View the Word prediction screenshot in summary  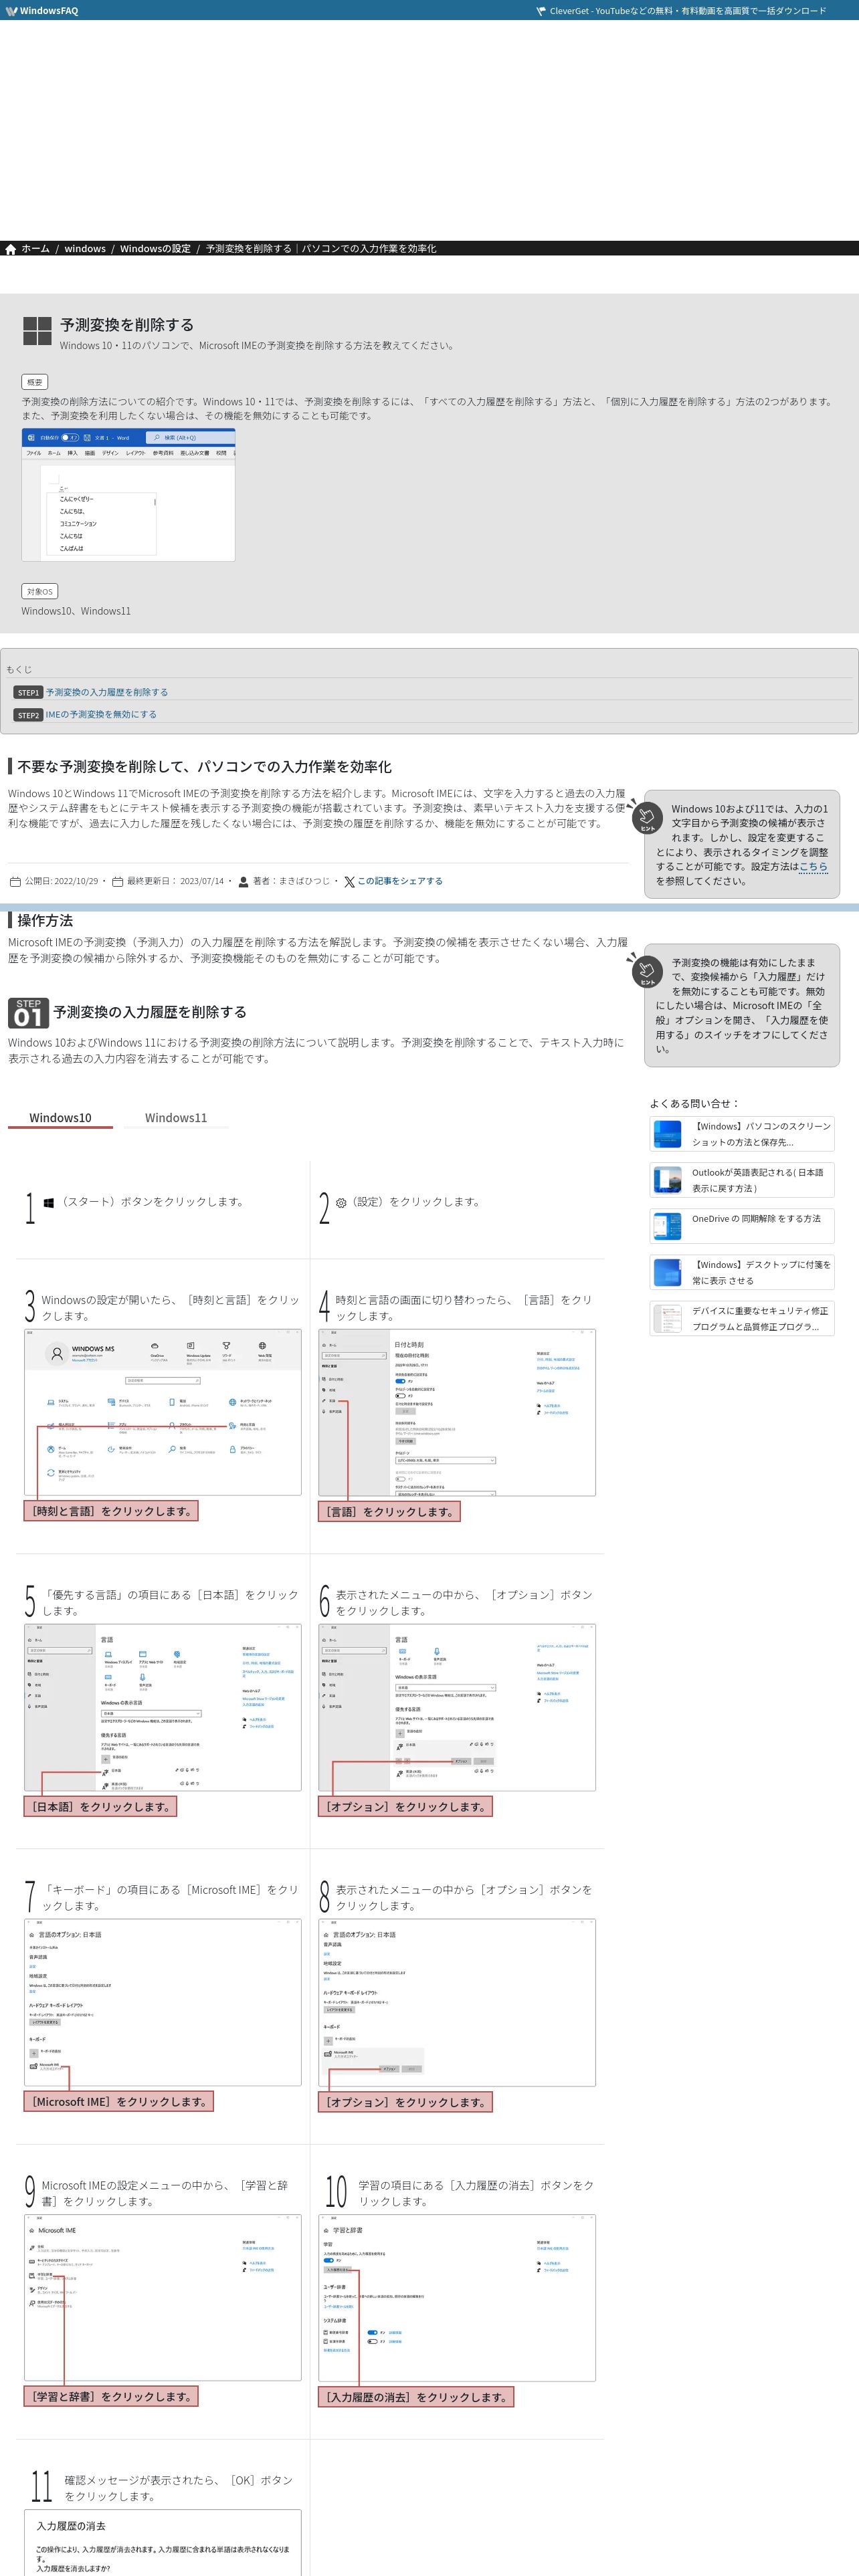[x=129, y=495]
